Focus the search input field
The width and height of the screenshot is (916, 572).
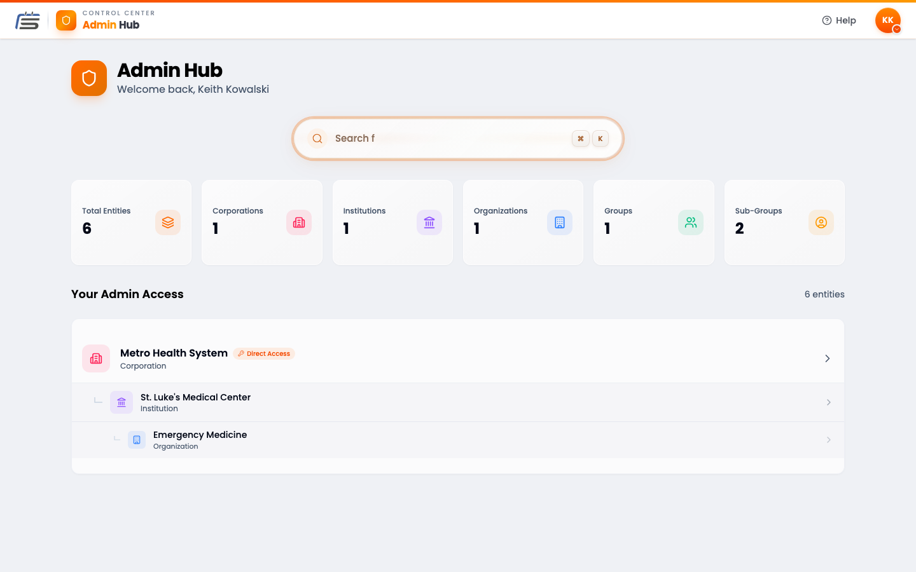pos(458,139)
